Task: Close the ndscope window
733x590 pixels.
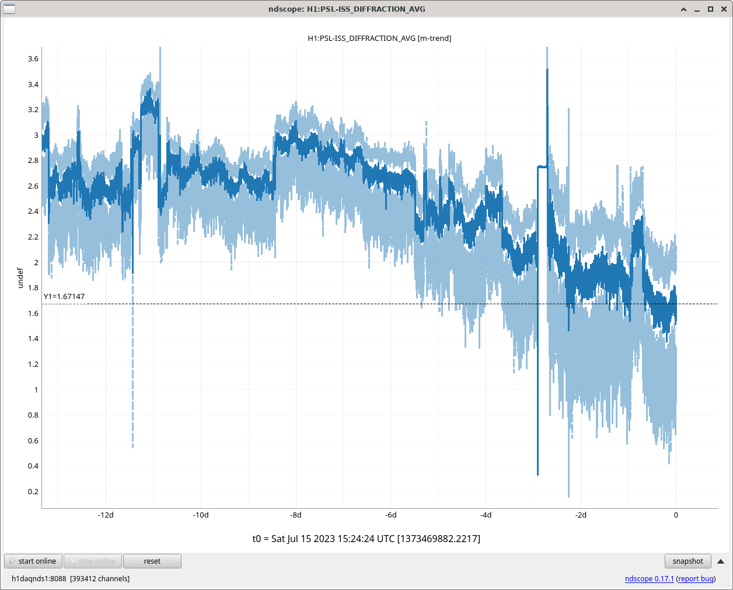Action: pos(724,9)
